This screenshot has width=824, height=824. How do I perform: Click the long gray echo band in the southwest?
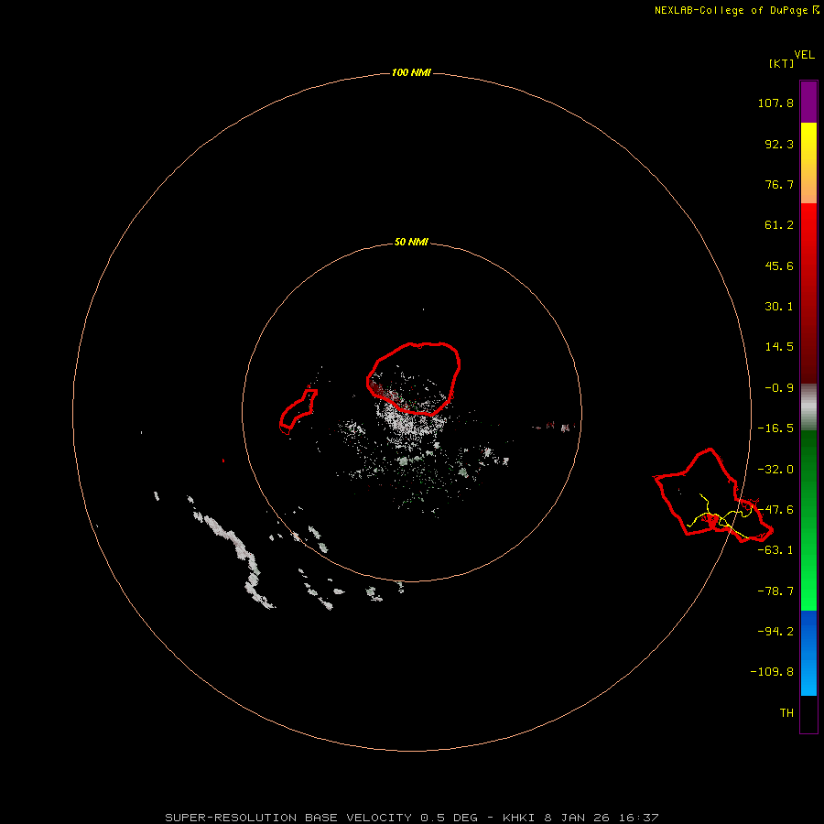(232, 551)
